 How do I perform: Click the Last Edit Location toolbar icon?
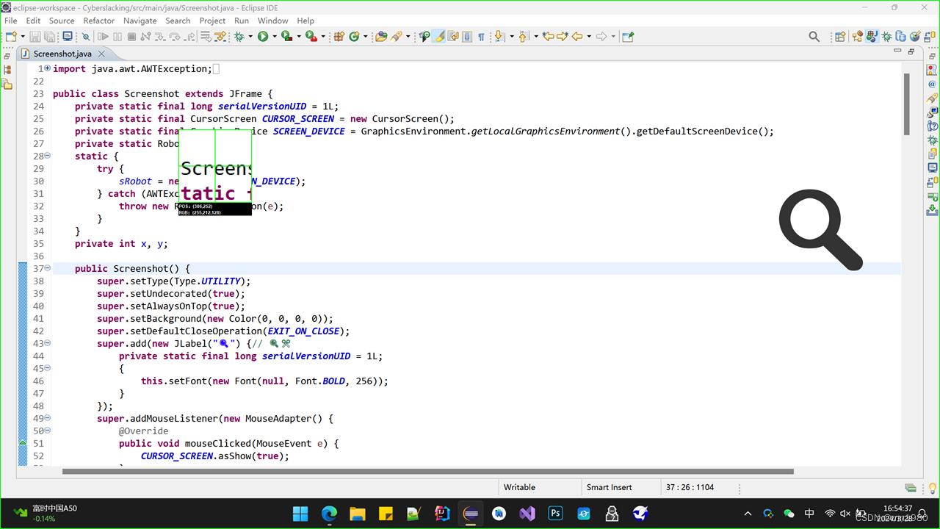[549, 36]
